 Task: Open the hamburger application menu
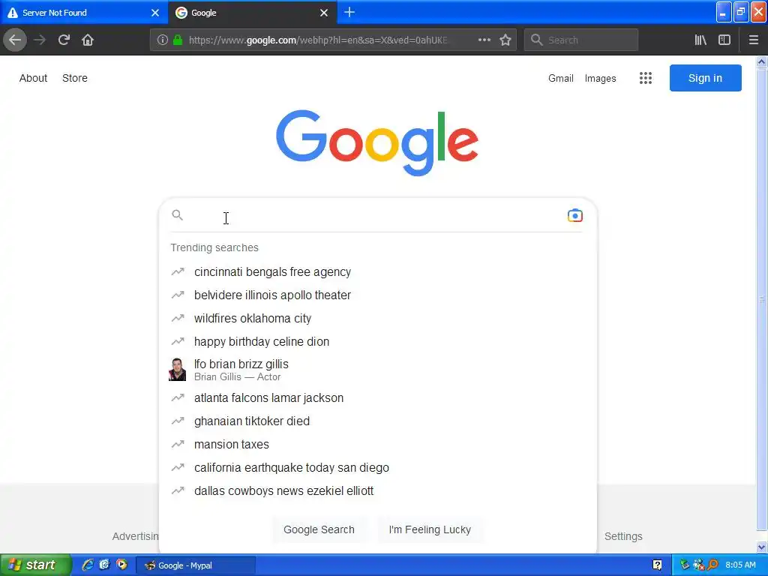coord(753,40)
